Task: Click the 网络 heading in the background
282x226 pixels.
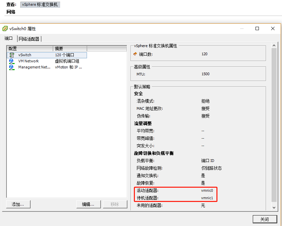Action: [11, 12]
